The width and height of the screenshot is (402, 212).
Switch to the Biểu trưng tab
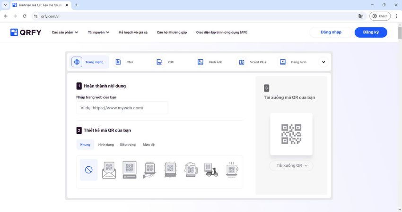tap(128, 145)
